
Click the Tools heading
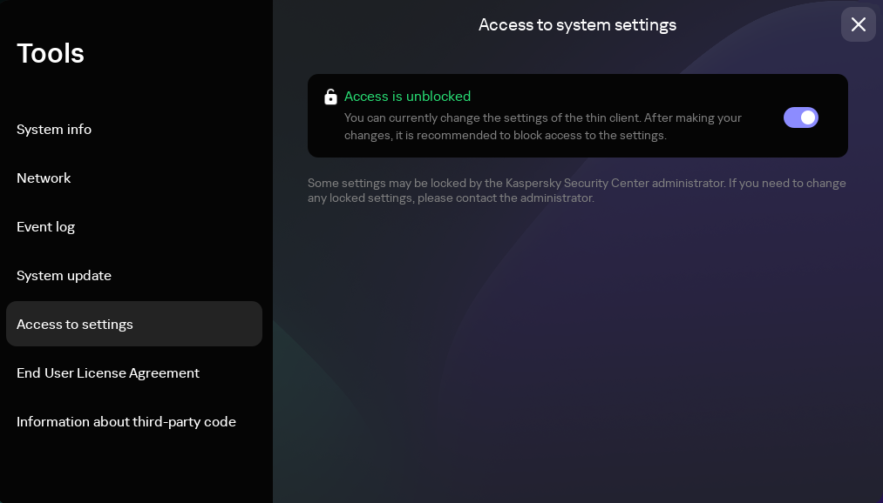click(x=51, y=53)
